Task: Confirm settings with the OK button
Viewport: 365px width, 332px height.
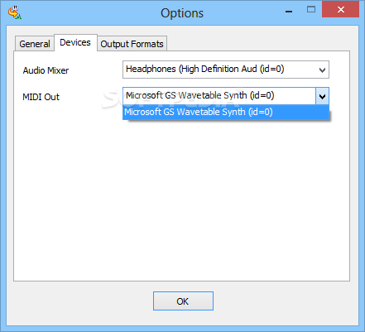Action: tap(183, 301)
